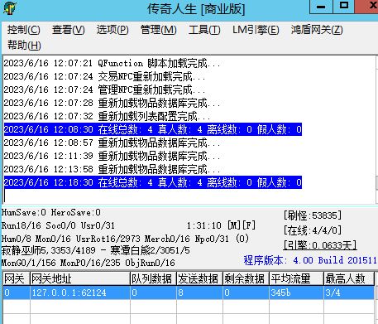Select log line 12:07:28 重新加载物品数据库完成

coord(112,103)
